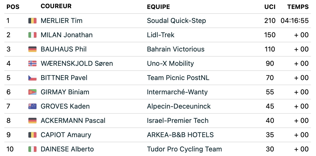
Task: Open rider page for MERLIER Tim
Action: pos(62,21)
